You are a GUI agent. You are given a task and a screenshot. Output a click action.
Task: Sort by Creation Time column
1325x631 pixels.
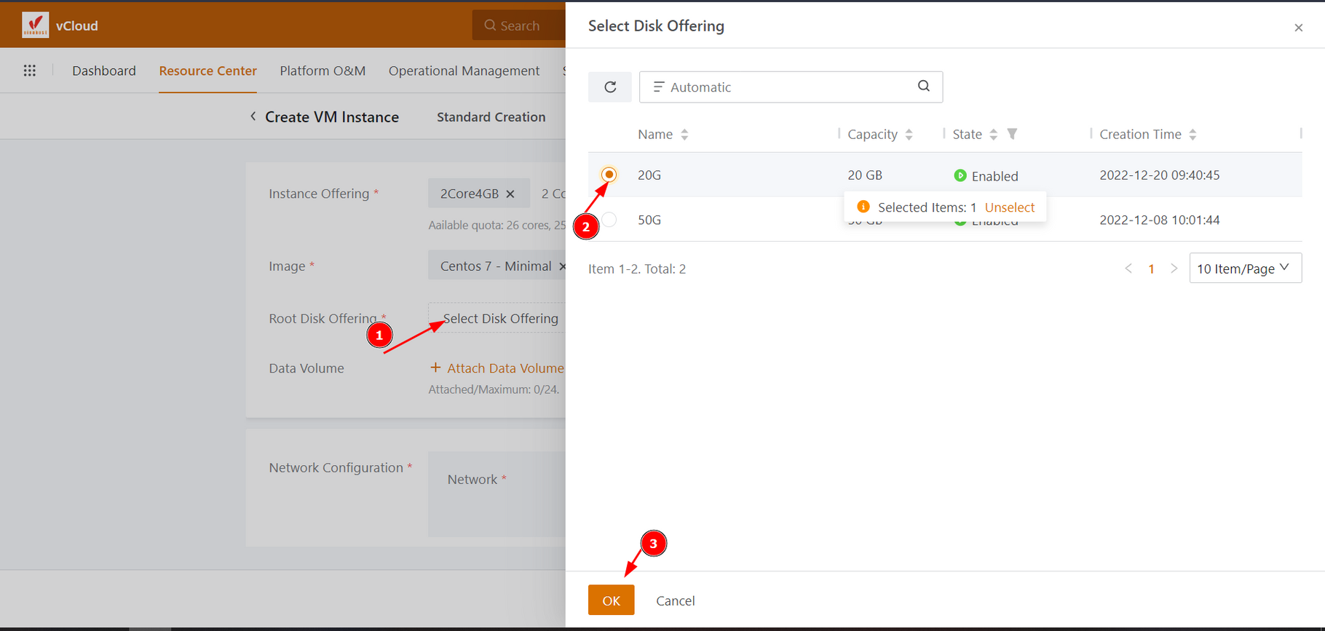point(1192,135)
